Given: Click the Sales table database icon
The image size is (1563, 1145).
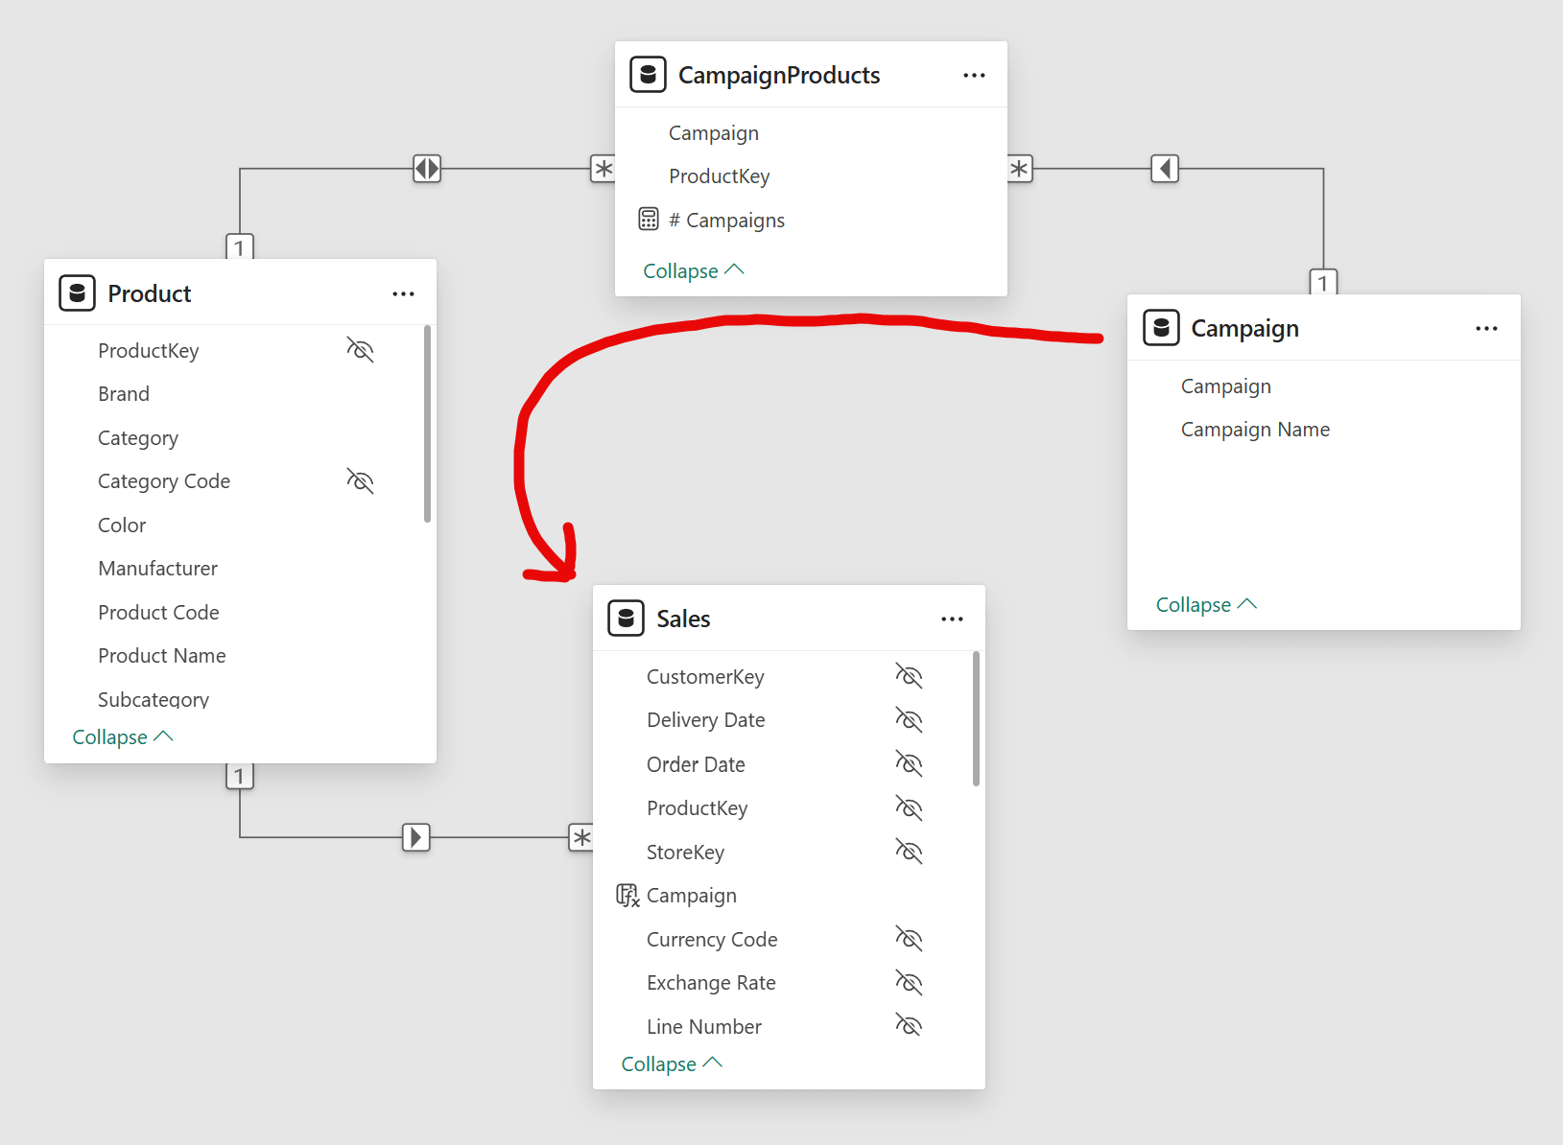Looking at the screenshot, I should (626, 619).
